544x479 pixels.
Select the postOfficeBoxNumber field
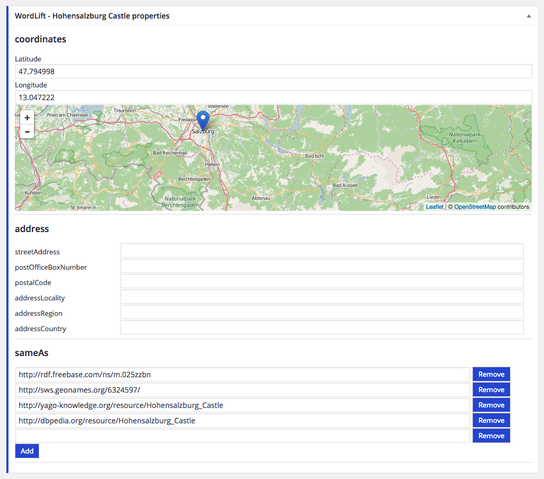322,266
